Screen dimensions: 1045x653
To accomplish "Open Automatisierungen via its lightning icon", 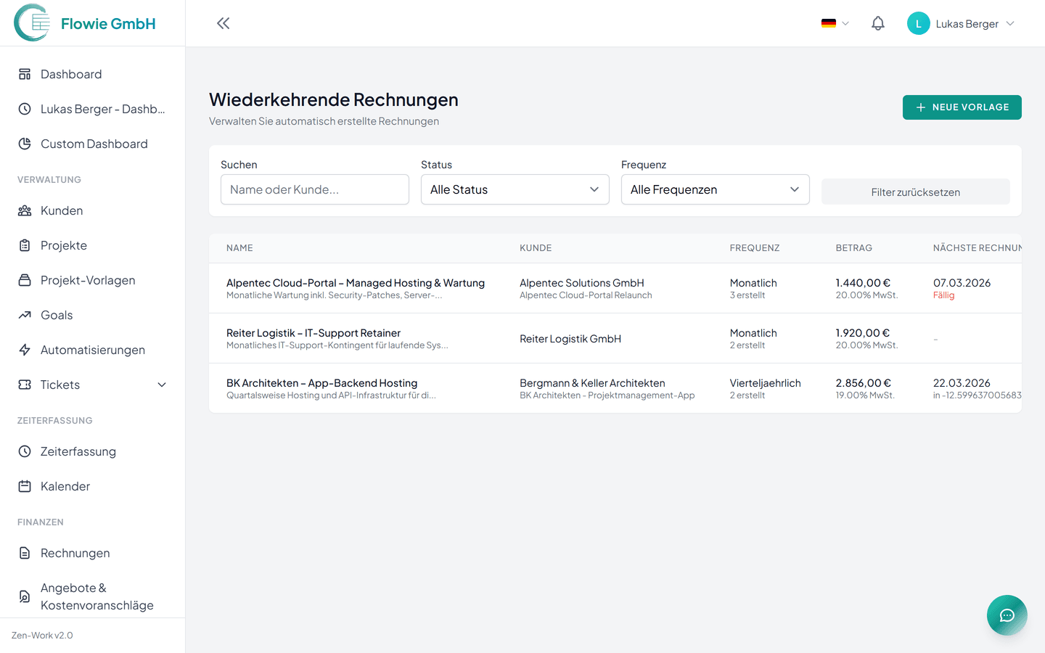I will [x=24, y=349].
